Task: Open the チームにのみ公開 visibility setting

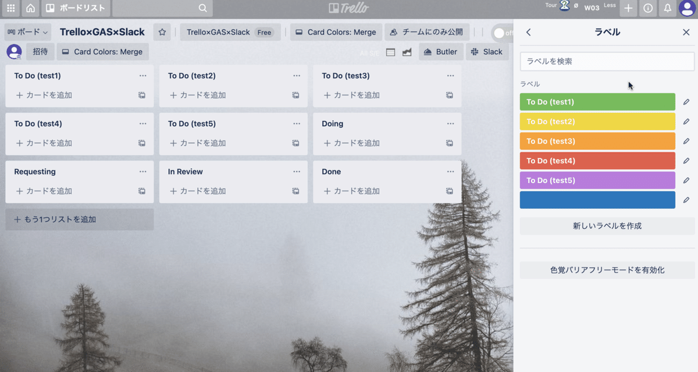Action: click(427, 32)
